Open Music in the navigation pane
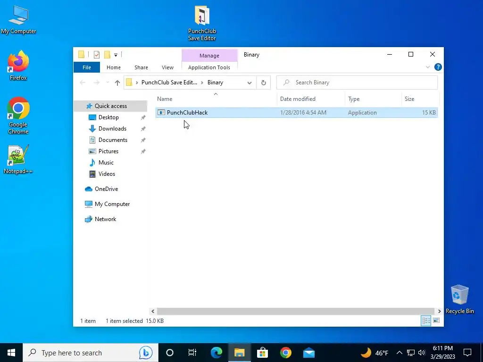This screenshot has height=362, width=483. point(106,163)
